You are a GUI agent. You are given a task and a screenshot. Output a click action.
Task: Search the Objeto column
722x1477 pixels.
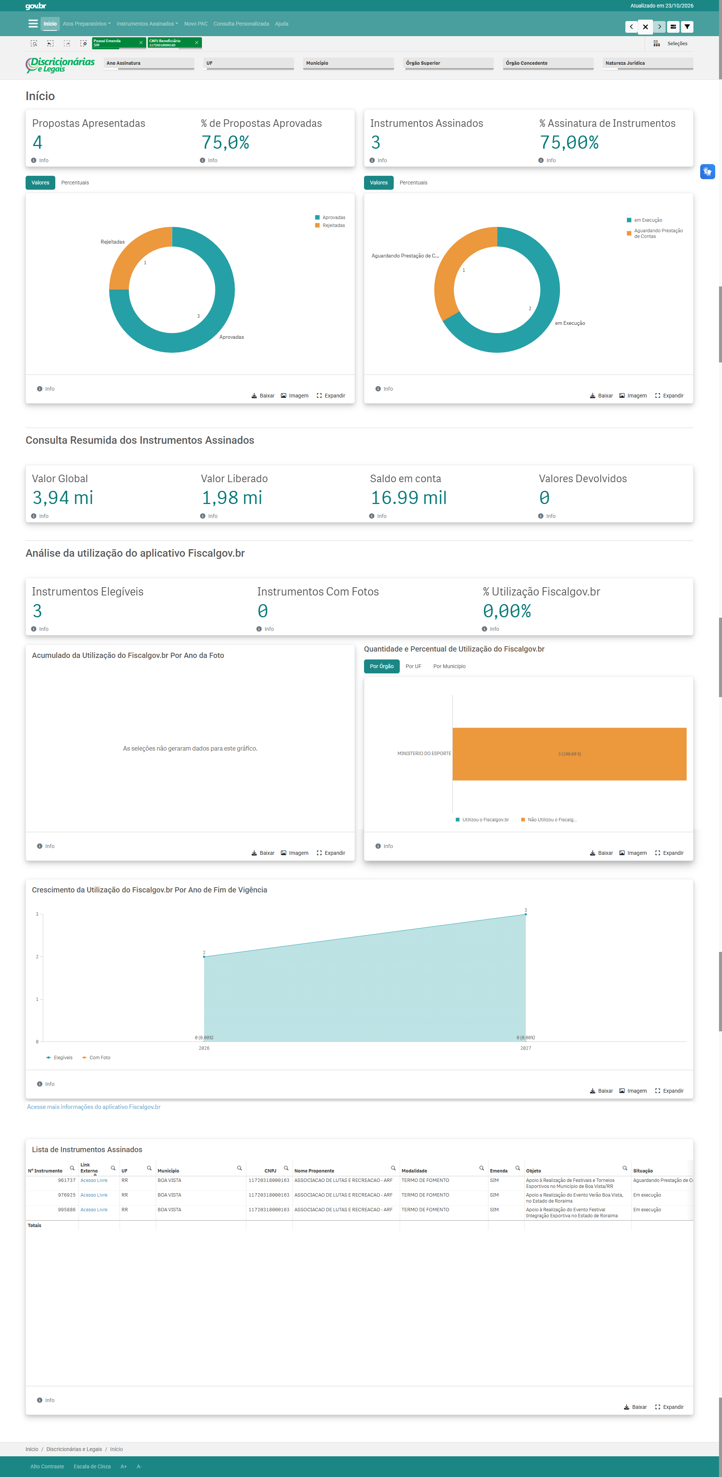click(625, 1168)
